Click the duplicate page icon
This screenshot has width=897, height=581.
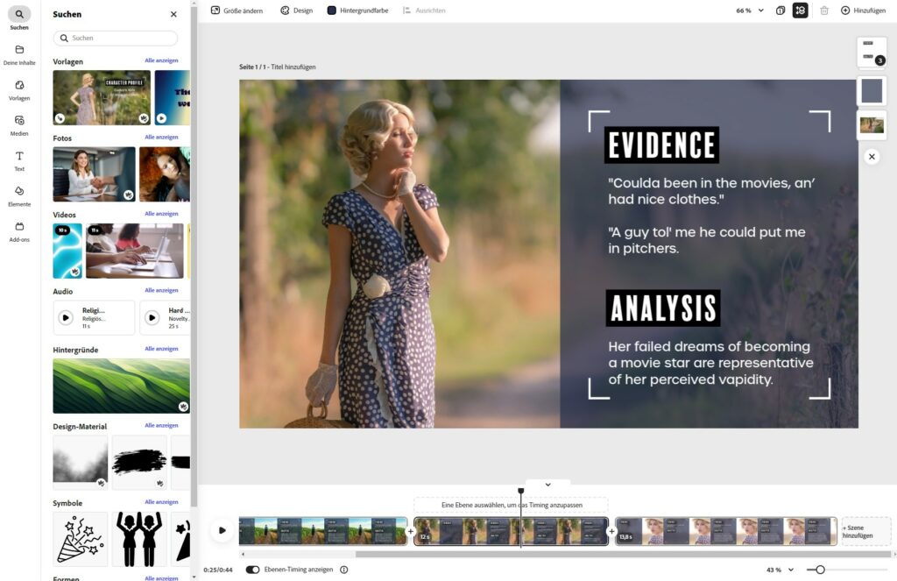click(x=780, y=11)
